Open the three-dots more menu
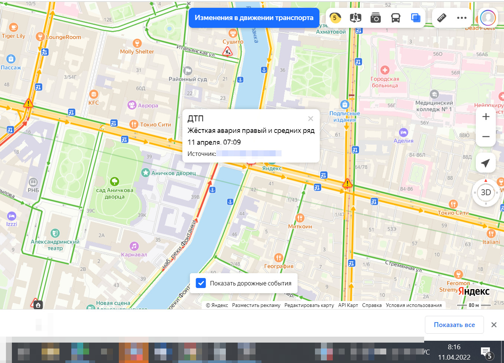This screenshot has height=363, width=504. point(462,17)
